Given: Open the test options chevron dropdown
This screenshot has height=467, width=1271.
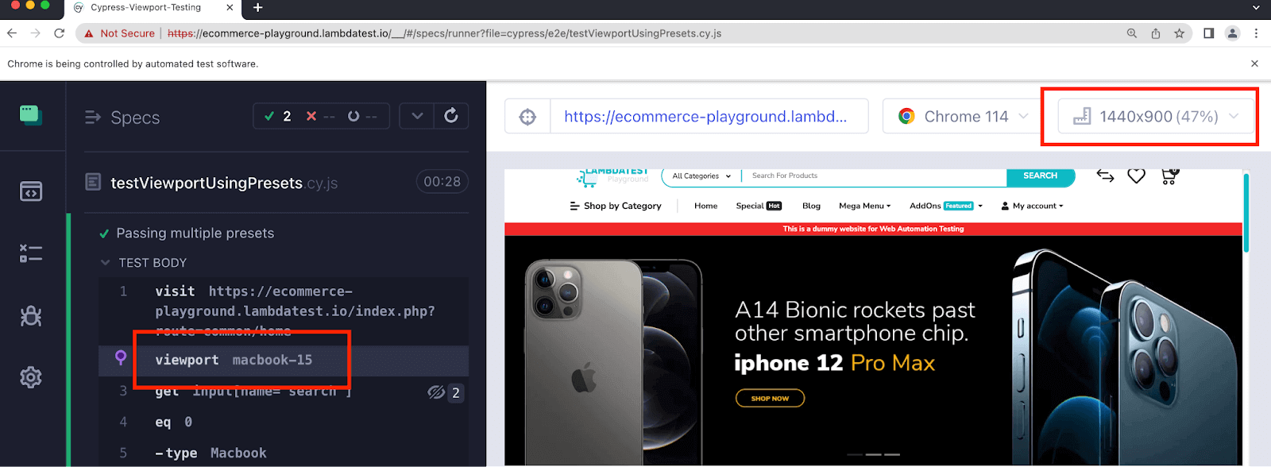Looking at the screenshot, I should tap(417, 116).
